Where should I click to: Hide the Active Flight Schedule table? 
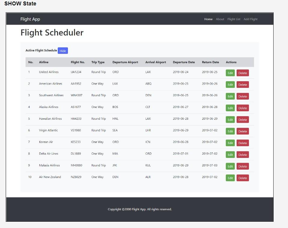[x=63, y=51]
